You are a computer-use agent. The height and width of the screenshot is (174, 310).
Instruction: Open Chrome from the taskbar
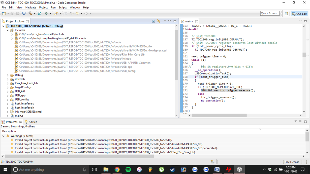[x=117, y=169]
